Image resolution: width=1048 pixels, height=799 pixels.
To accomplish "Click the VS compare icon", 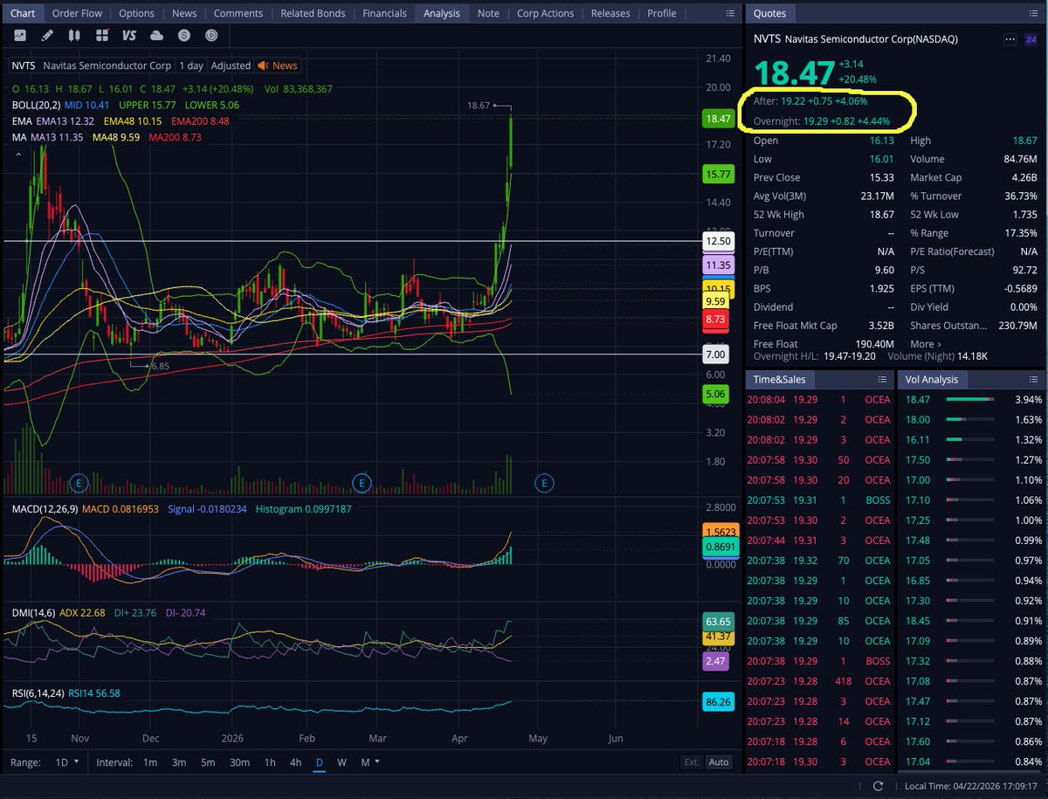I will click(129, 36).
